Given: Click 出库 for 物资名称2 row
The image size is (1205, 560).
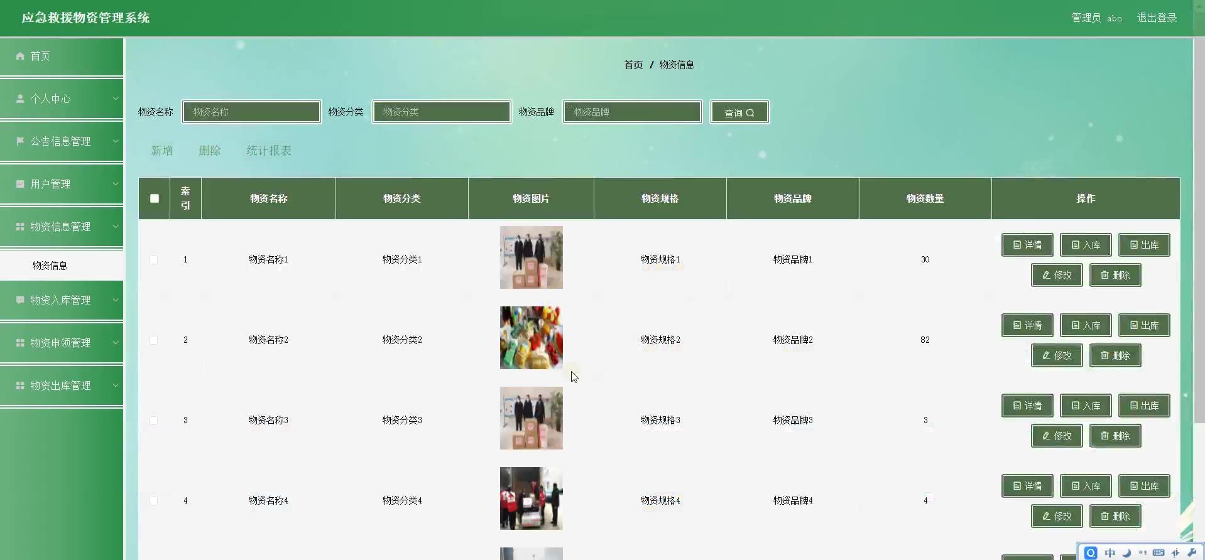Looking at the screenshot, I should point(1144,325).
